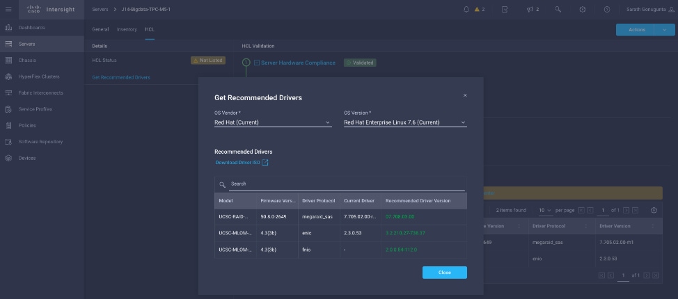Close dialog using the X icon

[x=465, y=95]
